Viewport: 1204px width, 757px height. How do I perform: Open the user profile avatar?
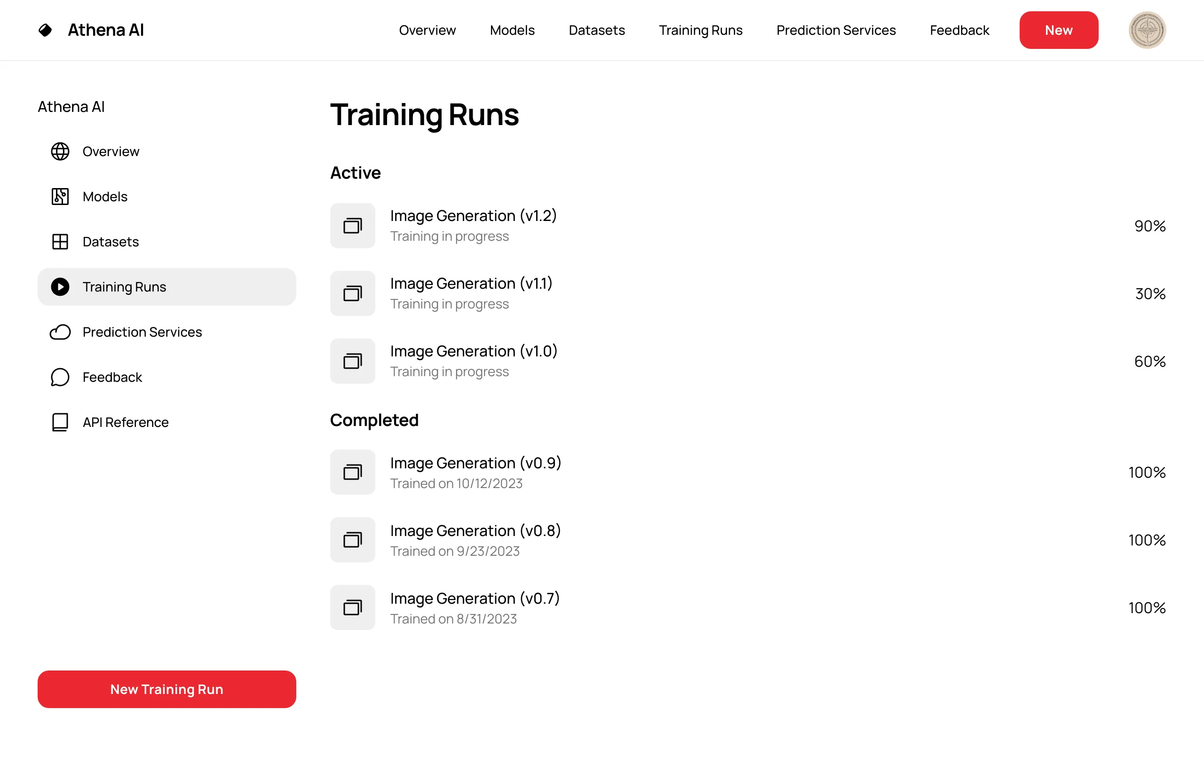point(1147,30)
